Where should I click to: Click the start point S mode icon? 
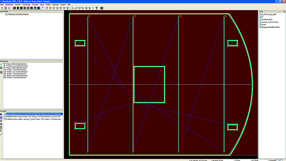76,8
